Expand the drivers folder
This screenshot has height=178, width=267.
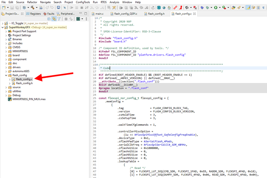pos(6,67)
